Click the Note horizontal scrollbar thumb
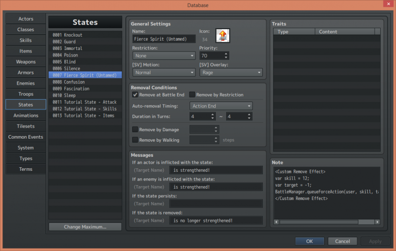This screenshot has width=396, height=251. [x=319, y=222]
